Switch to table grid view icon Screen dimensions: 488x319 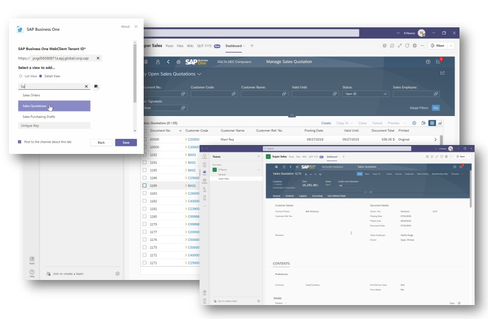(432, 123)
